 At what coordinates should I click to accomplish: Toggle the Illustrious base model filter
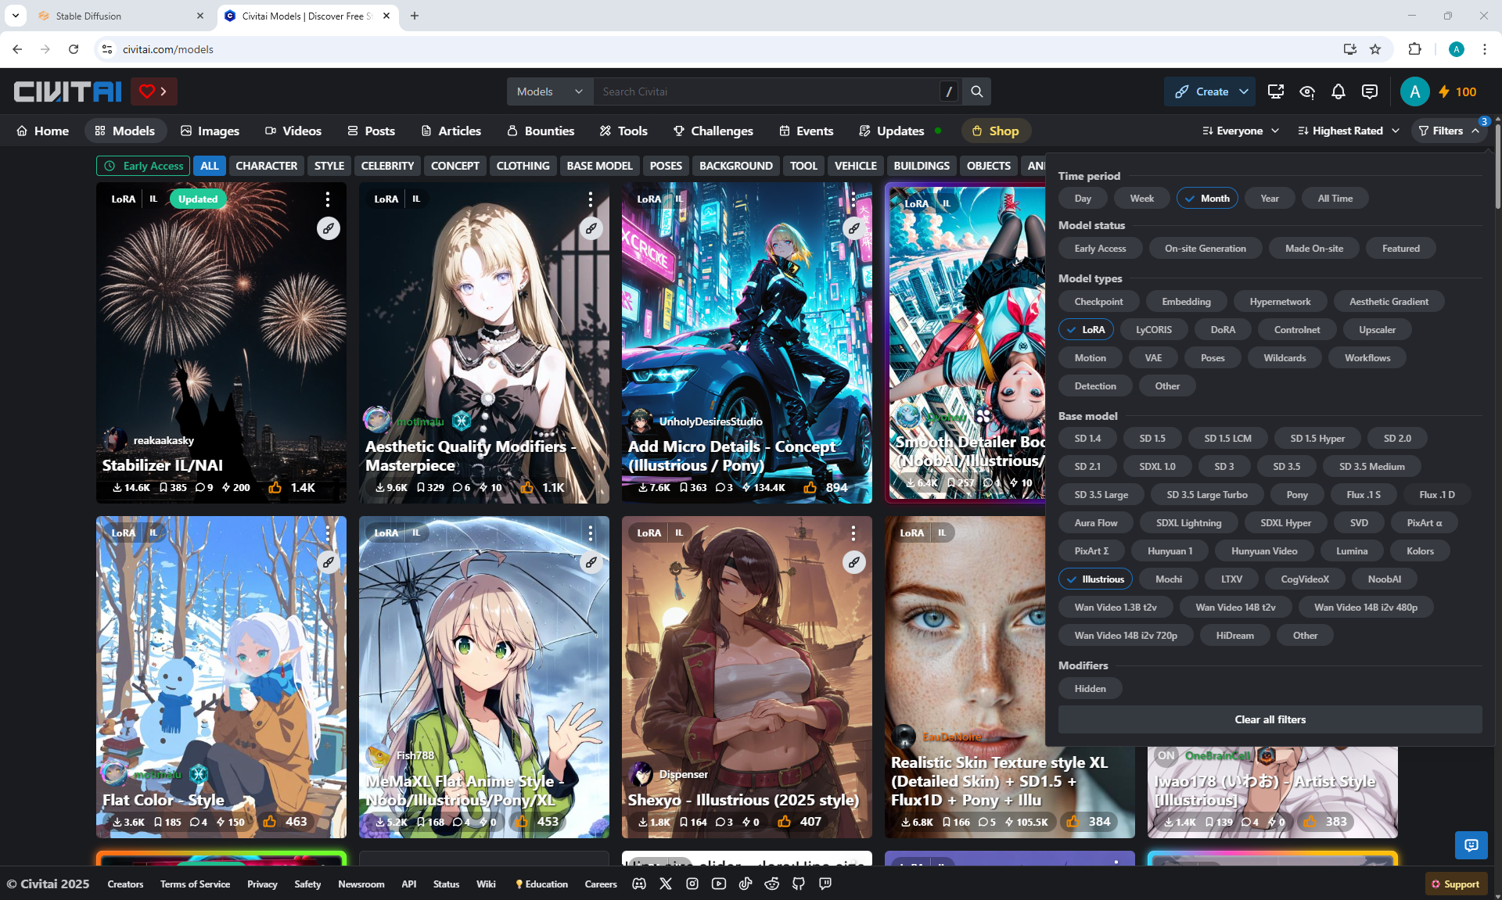(1095, 579)
